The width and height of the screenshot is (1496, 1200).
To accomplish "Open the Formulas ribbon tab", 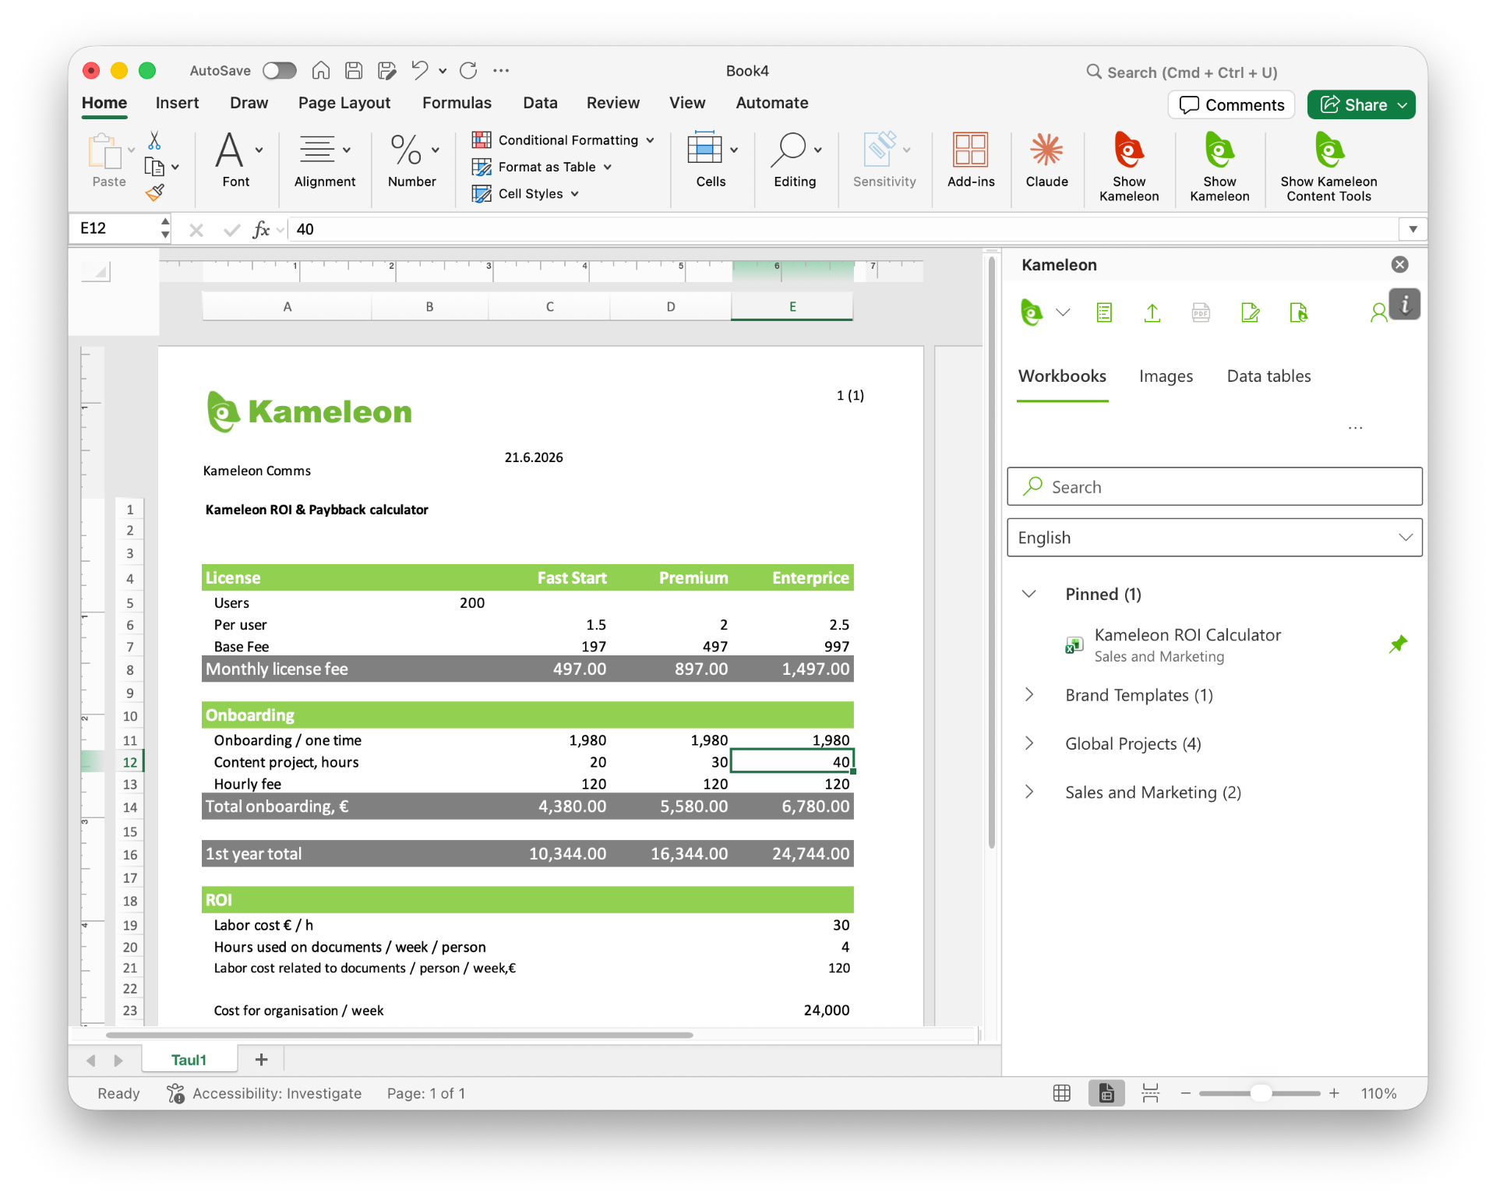I will tap(457, 103).
